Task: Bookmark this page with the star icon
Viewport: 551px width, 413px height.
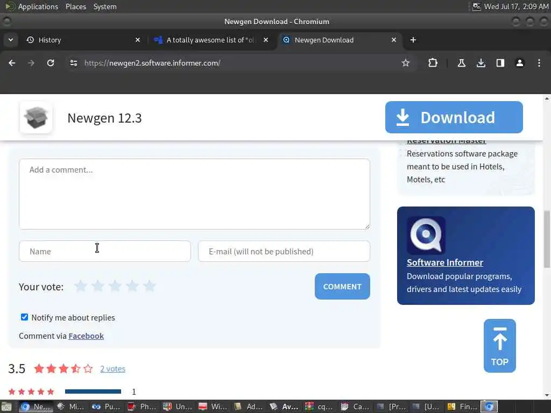Action: [x=406, y=63]
